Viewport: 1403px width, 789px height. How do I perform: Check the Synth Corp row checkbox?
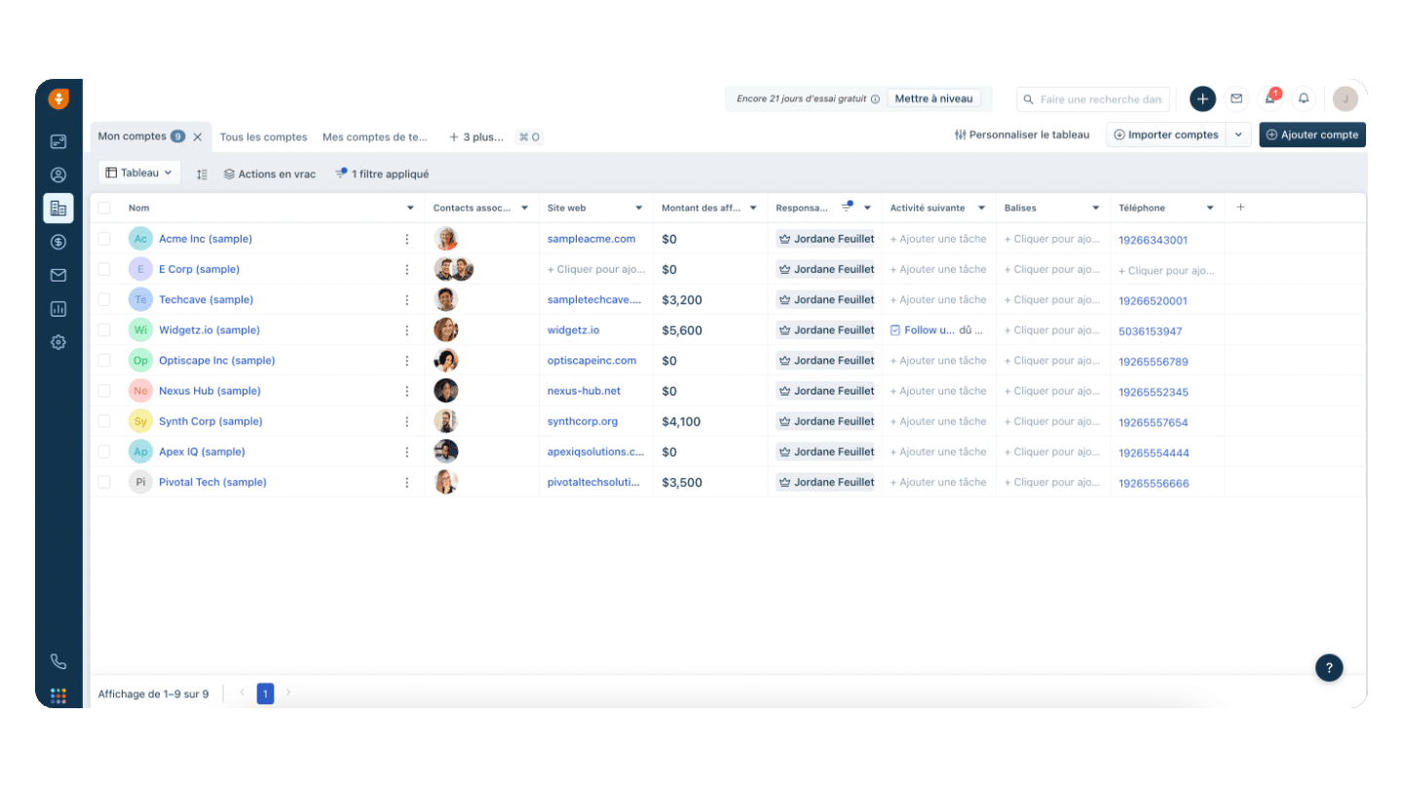[x=104, y=422]
